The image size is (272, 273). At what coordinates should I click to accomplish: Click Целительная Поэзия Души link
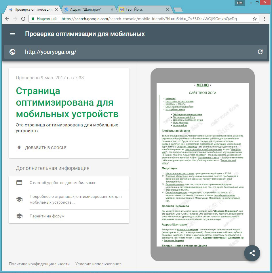tap(188, 120)
